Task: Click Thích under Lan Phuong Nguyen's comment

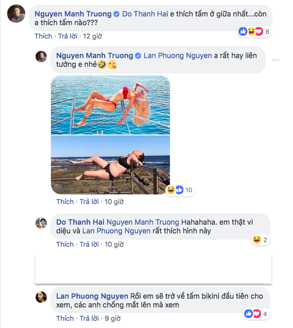Action: pyautogui.click(x=65, y=318)
